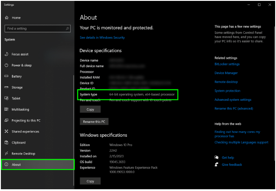Click the Home icon in sidebar
Image resolution: width=276 pixels, height=191 pixels.
pyautogui.click(x=7, y=18)
